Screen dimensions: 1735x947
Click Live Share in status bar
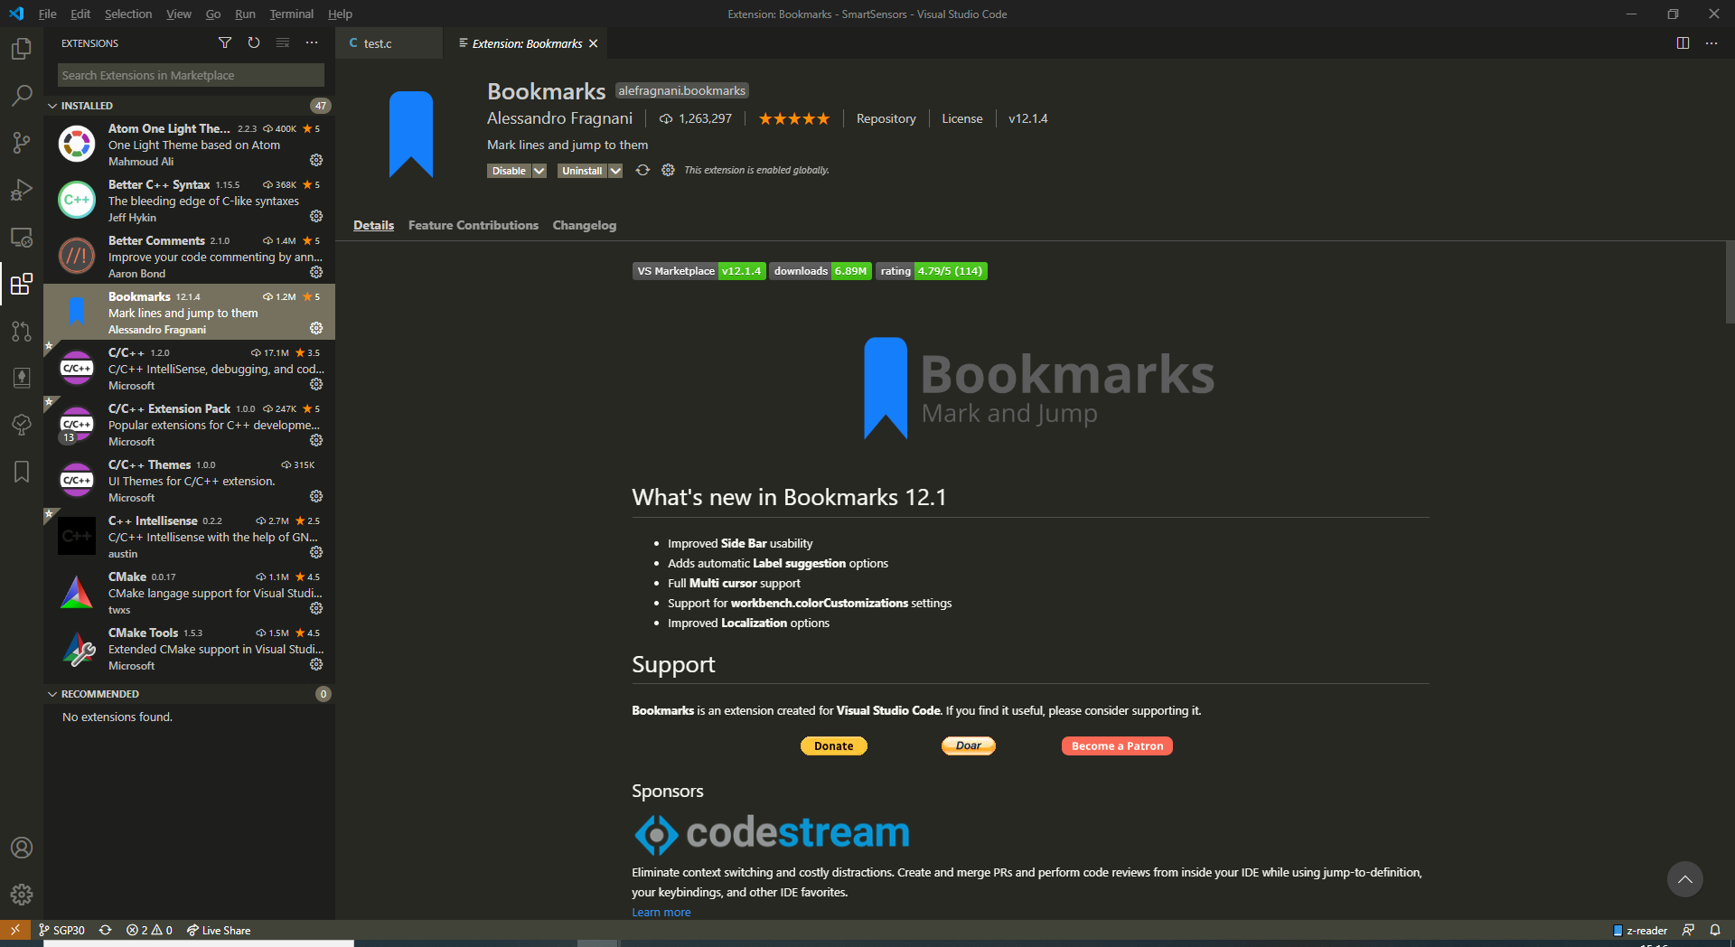pyautogui.click(x=219, y=930)
